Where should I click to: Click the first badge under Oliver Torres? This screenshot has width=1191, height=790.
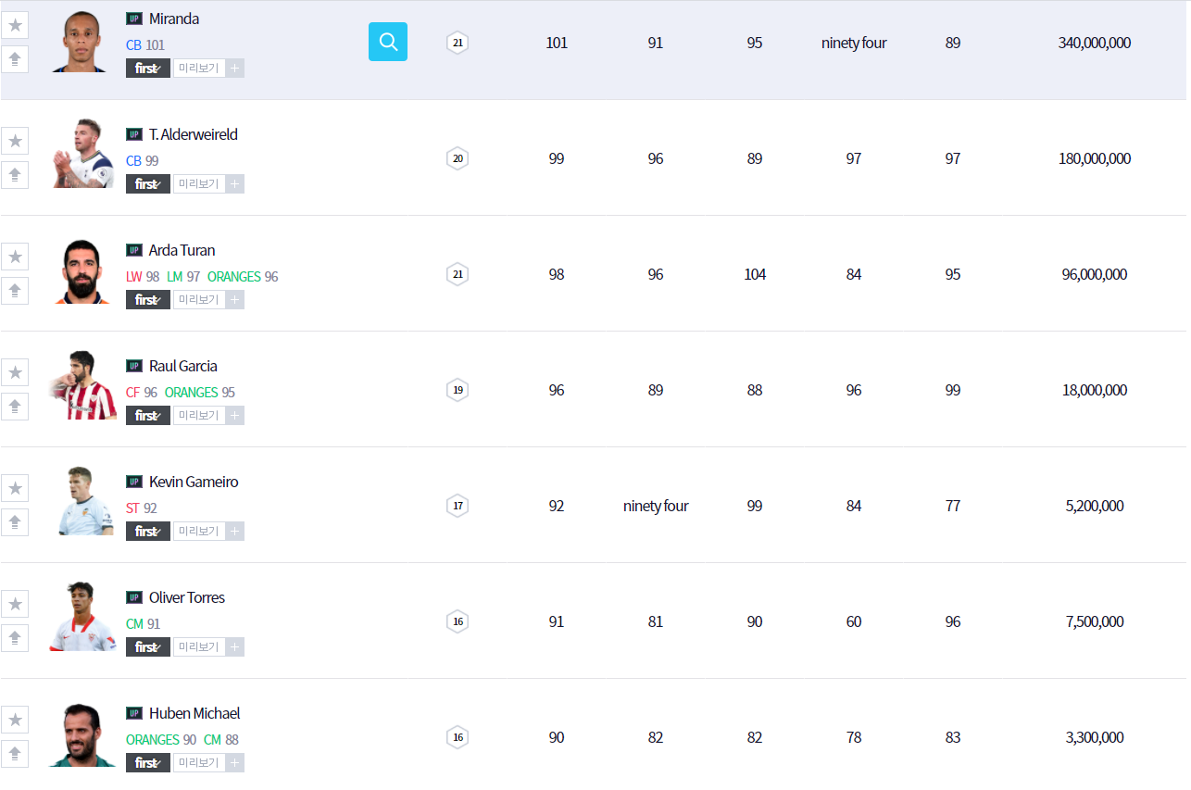point(147,647)
